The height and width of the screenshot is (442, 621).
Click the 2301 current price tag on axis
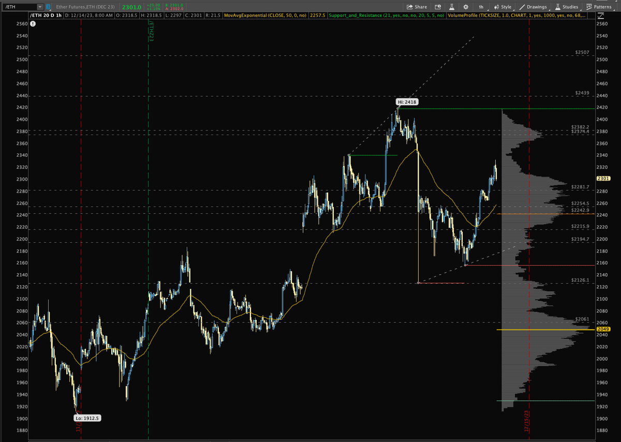click(x=603, y=179)
